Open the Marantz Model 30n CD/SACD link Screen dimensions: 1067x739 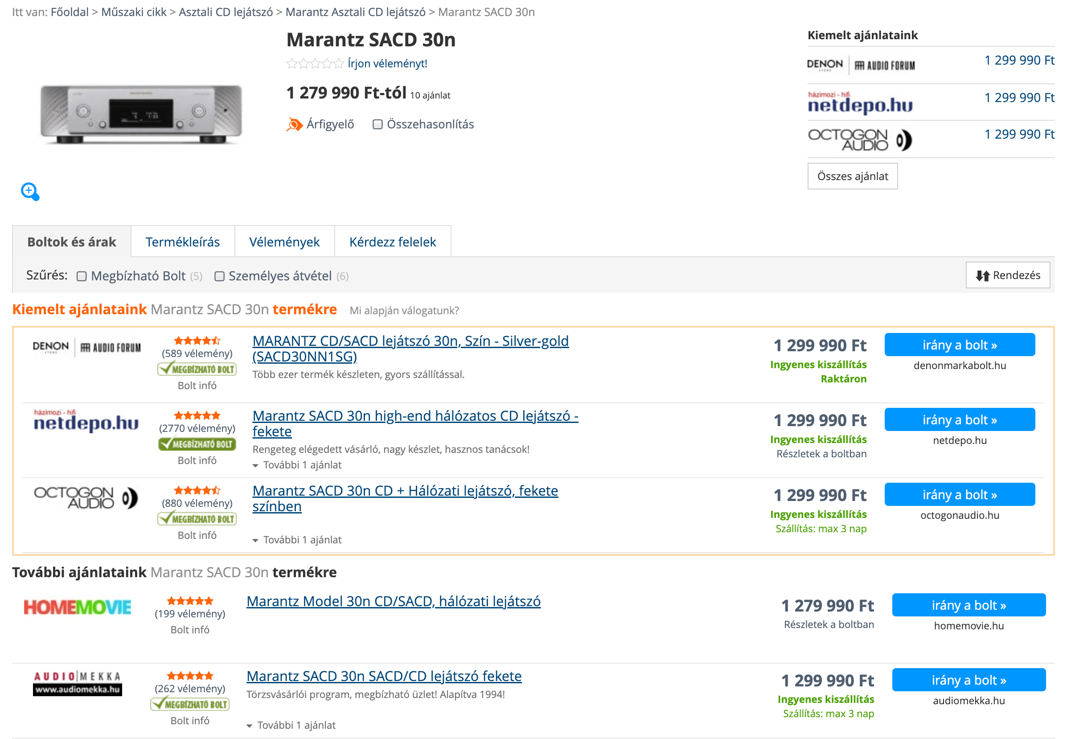[394, 601]
